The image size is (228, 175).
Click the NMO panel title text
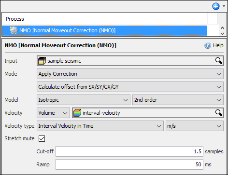point(60,45)
